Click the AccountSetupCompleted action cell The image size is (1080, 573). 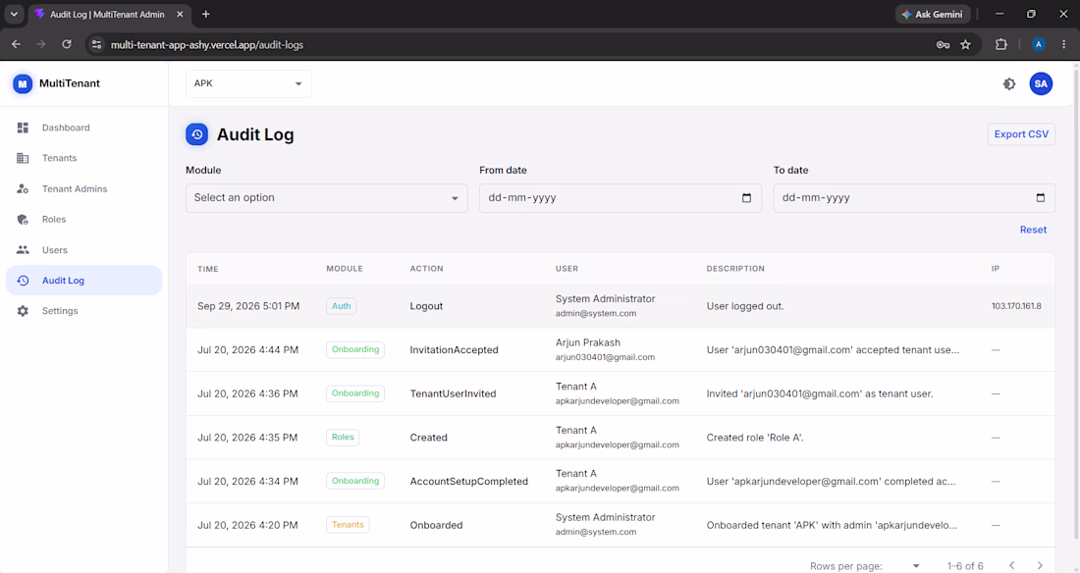point(469,482)
